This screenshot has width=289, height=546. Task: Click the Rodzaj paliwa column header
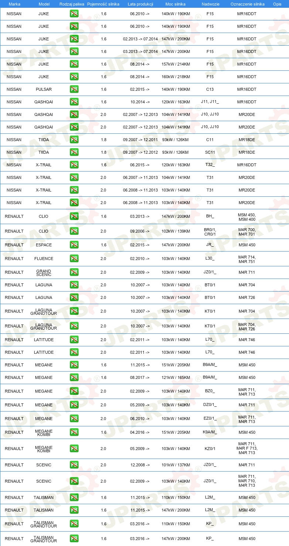pyautogui.click(x=72, y=4)
